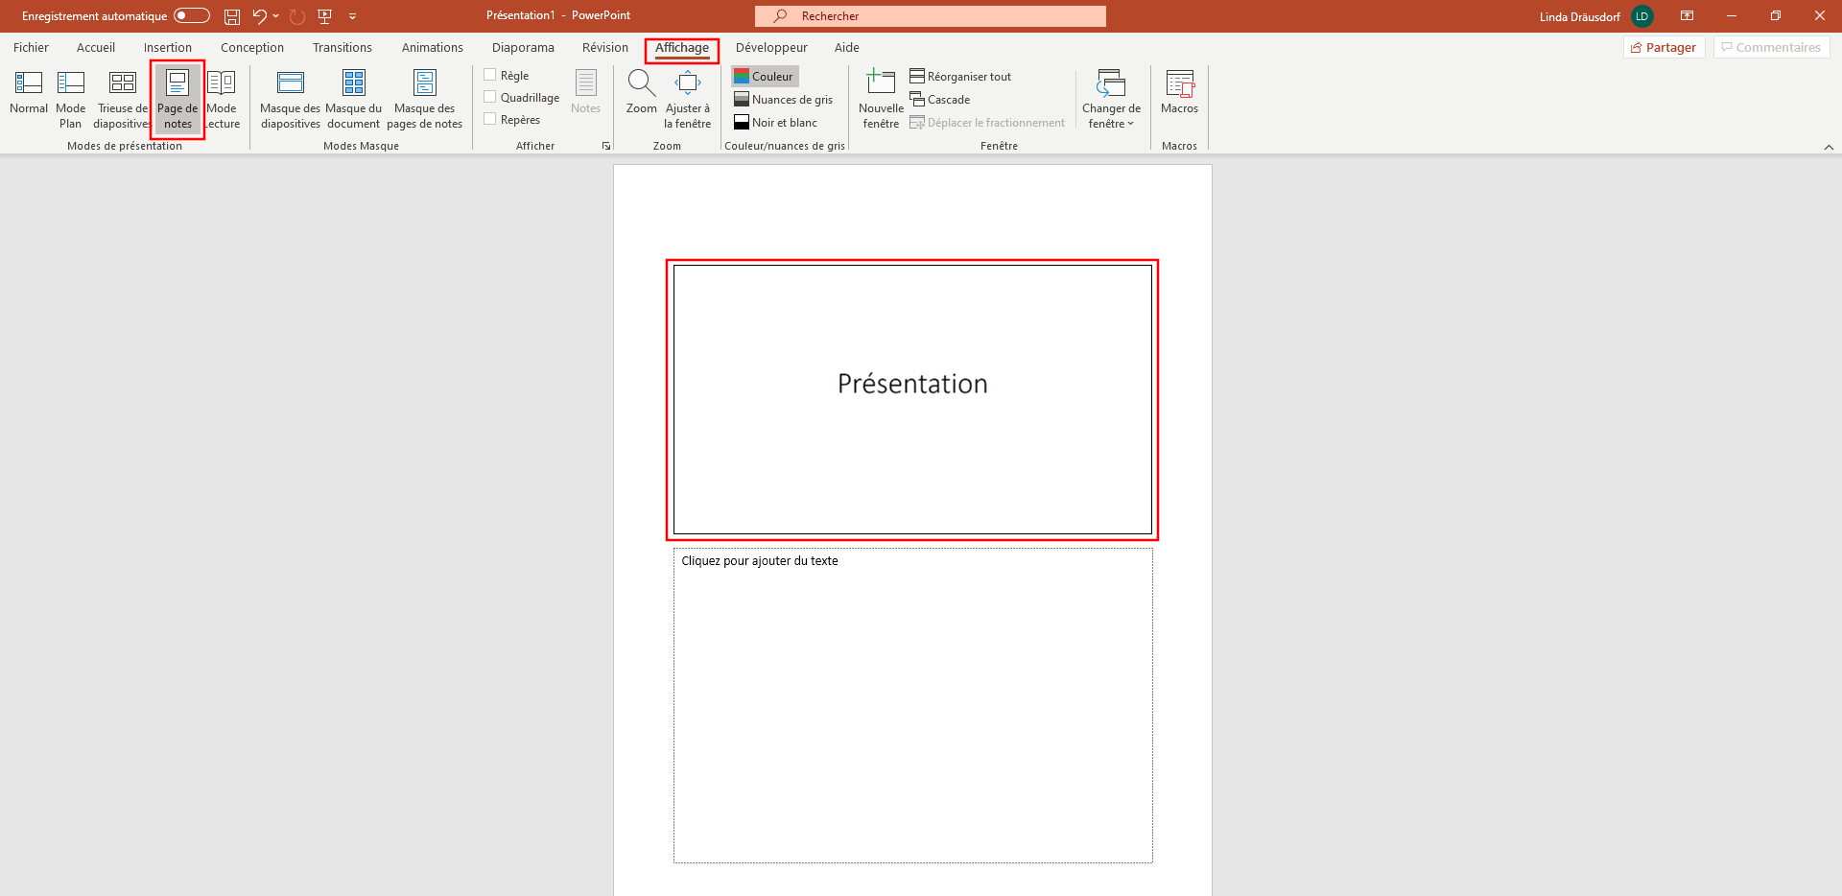This screenshot has width=1842, height=896.
Task: Start slideshow from quick access toolbar
Action: tap(325, 16)
